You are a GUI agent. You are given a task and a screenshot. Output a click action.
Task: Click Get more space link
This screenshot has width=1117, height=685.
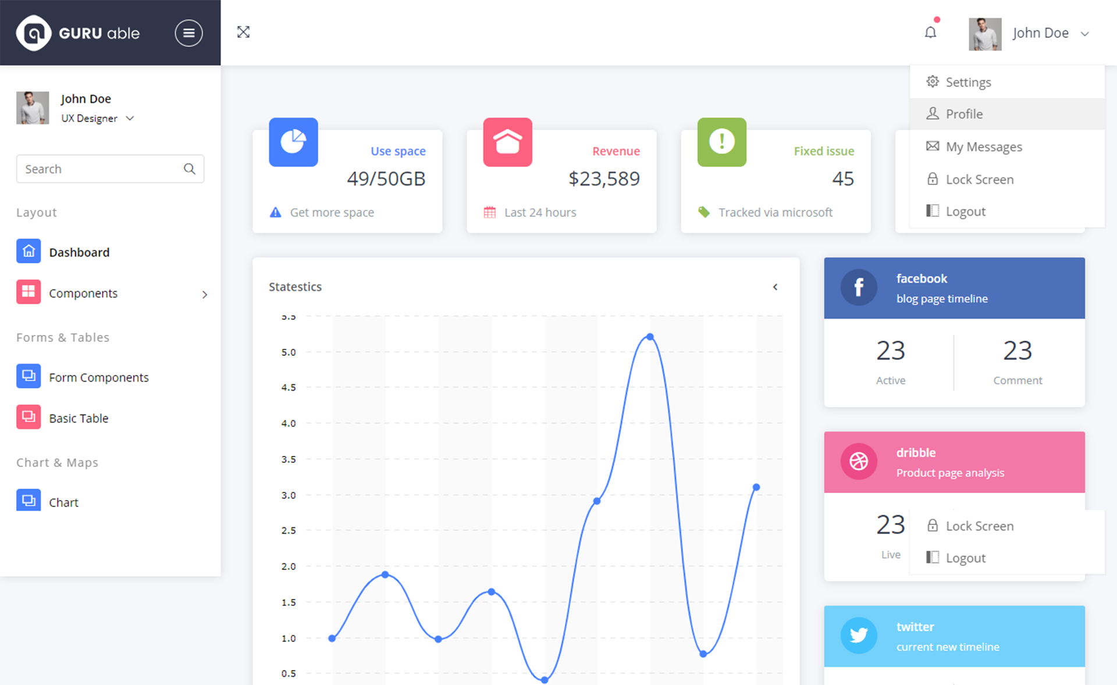[332, 212]
